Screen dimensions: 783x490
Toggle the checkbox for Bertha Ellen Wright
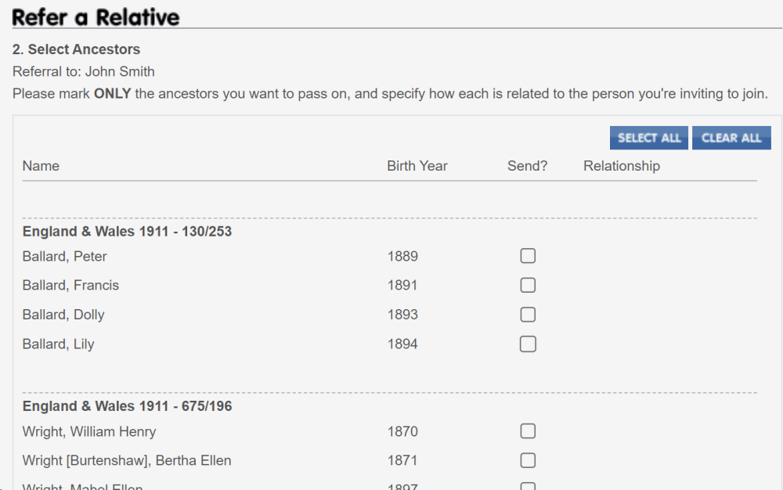(x=528, y=460)
